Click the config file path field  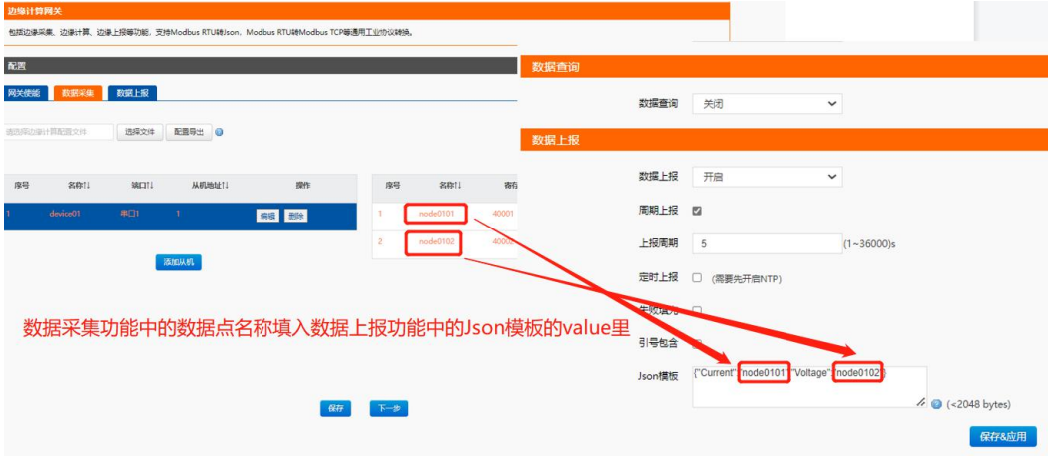(58, 132)
